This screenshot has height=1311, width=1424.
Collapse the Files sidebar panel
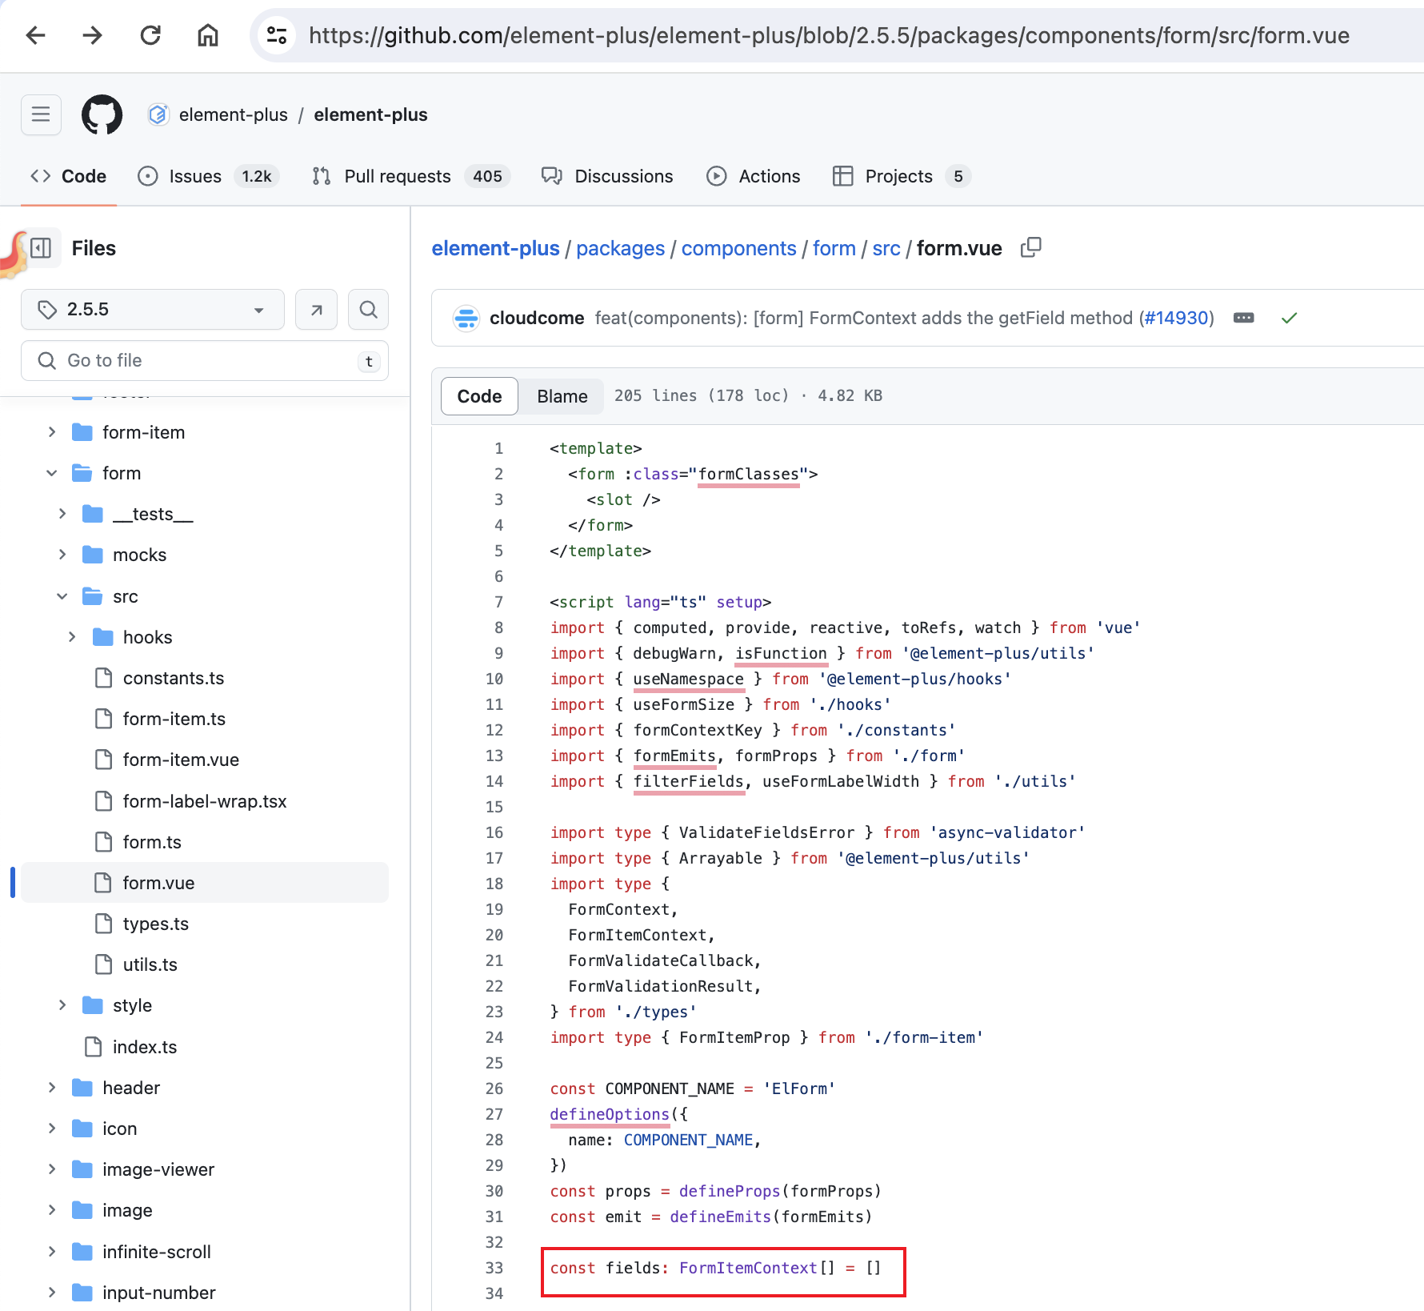(x=41, y=248)
